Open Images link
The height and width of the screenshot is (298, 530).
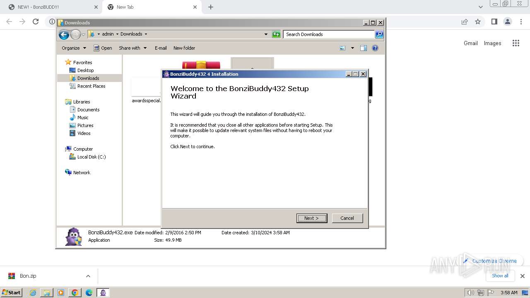pyautogui.click(x=492, y=43)
